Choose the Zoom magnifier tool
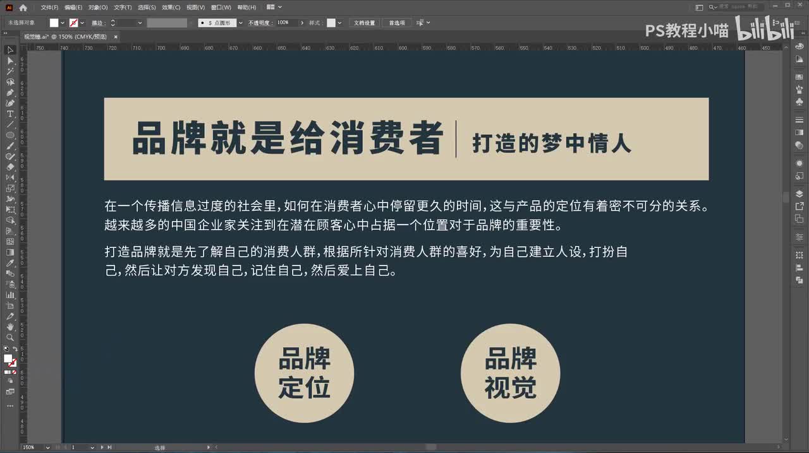This screenshot has height=453, width=809. click(10, 338)
